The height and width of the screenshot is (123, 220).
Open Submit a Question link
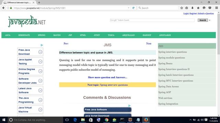(x=206, y=14)
